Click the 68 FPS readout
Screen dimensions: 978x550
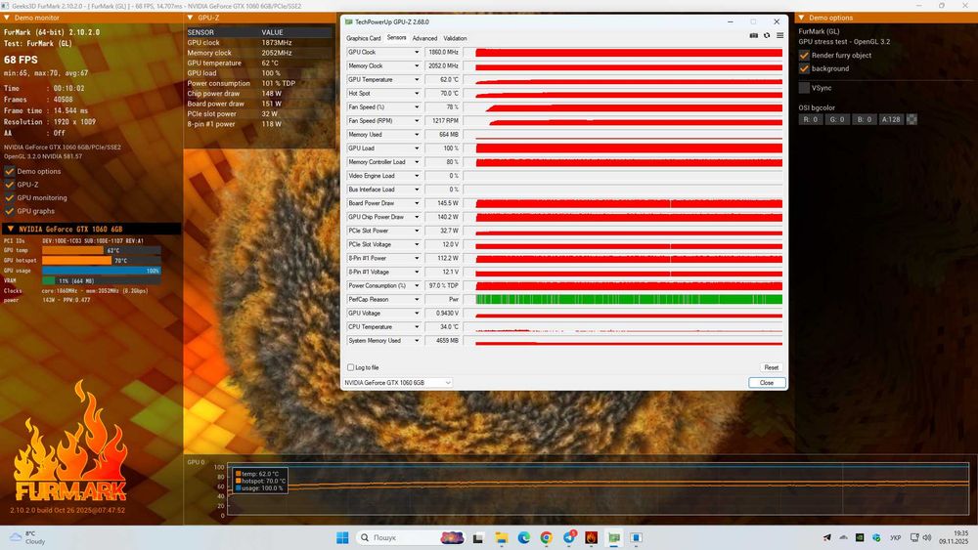click(x=21, y=60)
